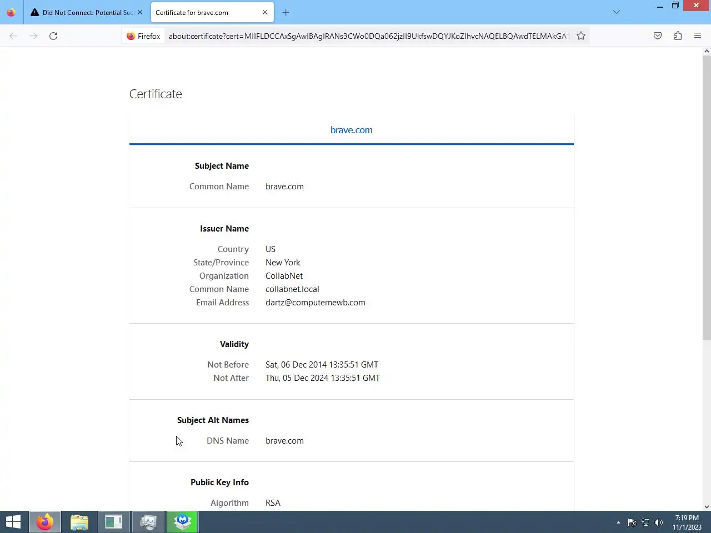Click the Organization value CollabNet
Viewport: 711px width, 533px height.
point(284,276)
